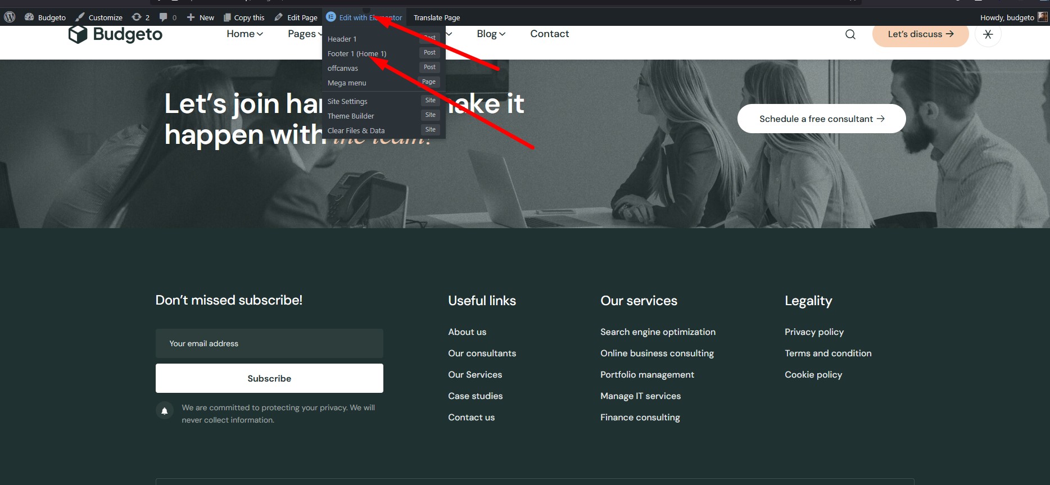Choose Theme Builder in Elementor submenu
The width and height of the screenshot is (1050, 485).
(351, 116)
